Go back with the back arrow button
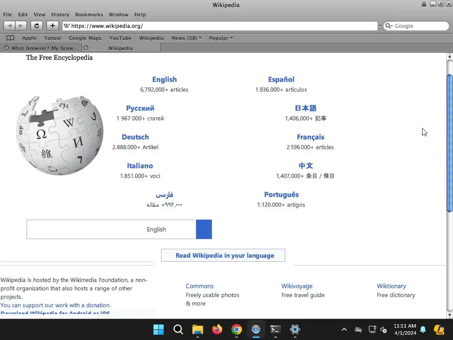The width and height of the screenshot is (453, 340). click(10, 26)
